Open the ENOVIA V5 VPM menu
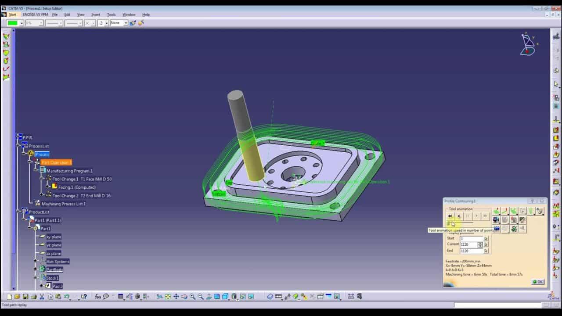 pos(35,14)
